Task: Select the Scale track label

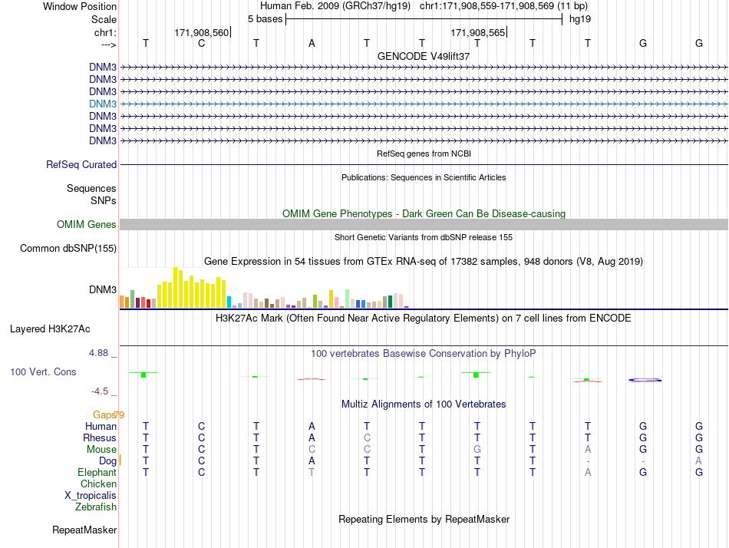Action: 104,19
